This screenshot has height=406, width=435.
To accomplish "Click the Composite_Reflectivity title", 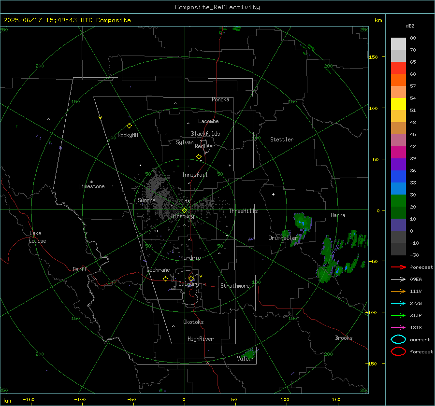I will pos(217,7).
